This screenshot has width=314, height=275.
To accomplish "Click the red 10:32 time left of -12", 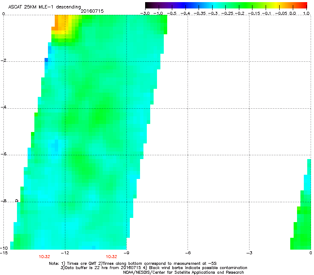I will tap(44, 257).
